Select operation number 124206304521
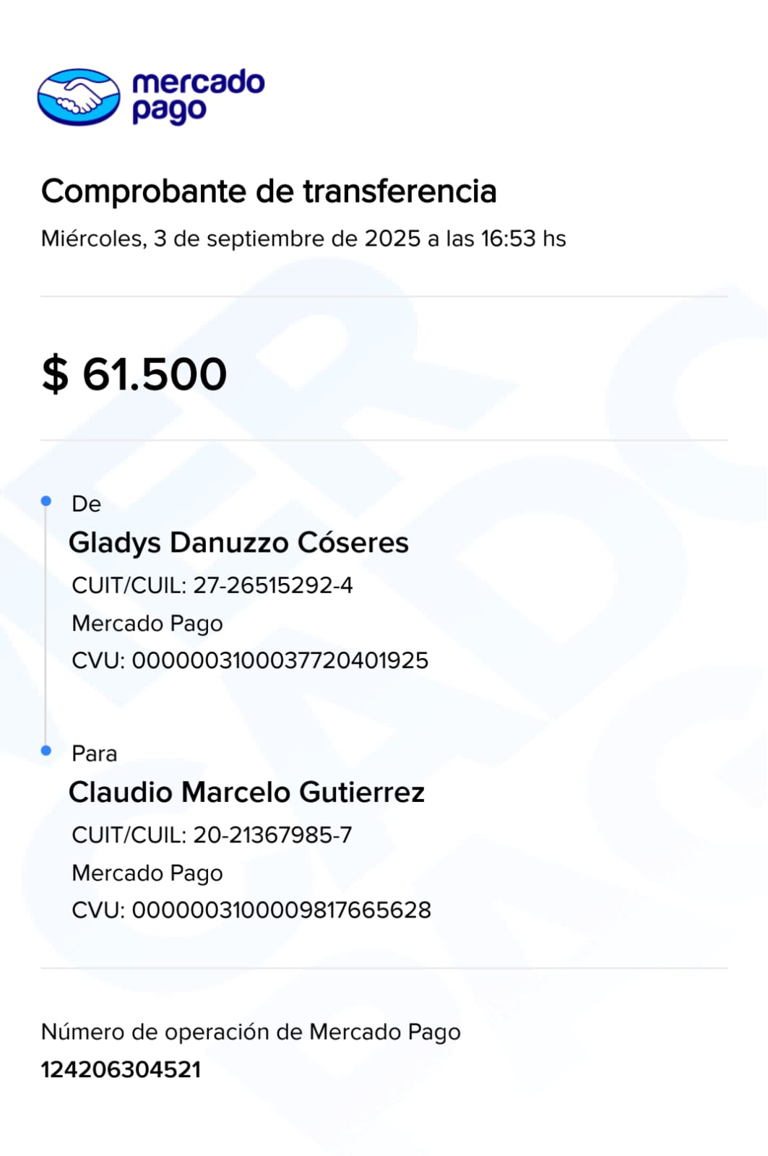 [x=121, y=1069]
